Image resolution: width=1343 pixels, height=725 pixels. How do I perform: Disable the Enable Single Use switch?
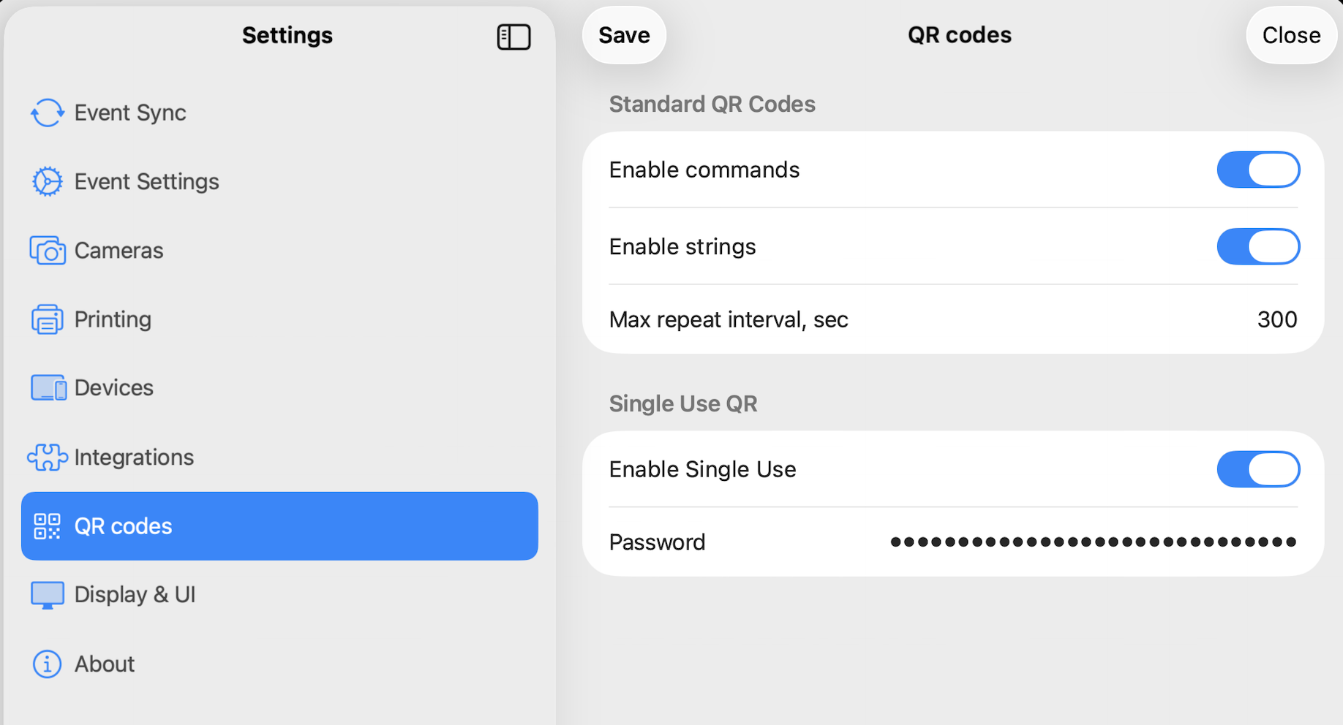[1258, 469]
